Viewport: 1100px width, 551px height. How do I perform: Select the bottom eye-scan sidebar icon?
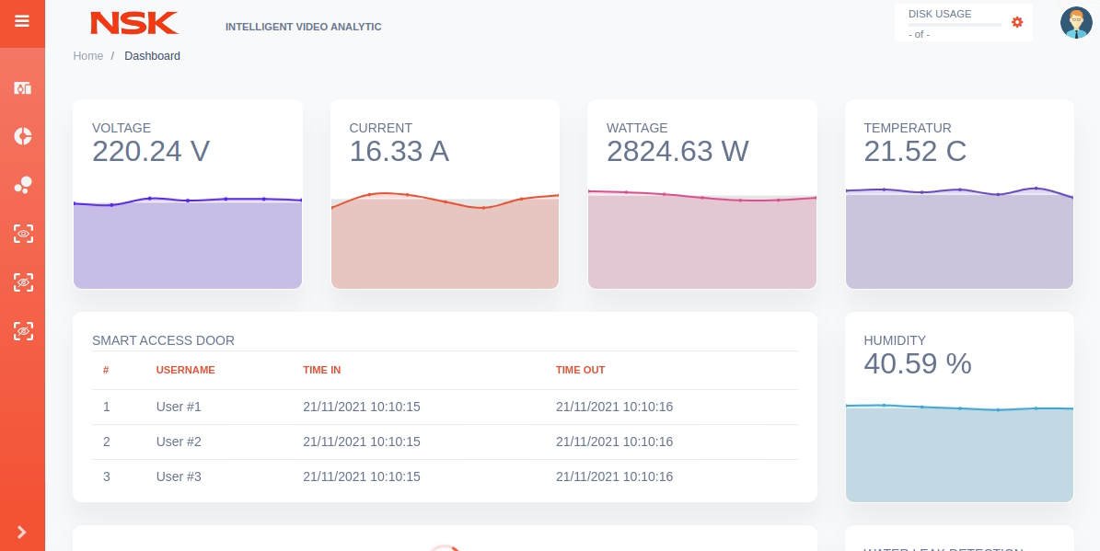tap(22, 329)
